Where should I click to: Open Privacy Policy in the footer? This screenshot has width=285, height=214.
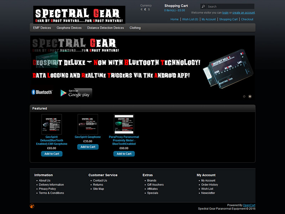click(x=47, y=189)
